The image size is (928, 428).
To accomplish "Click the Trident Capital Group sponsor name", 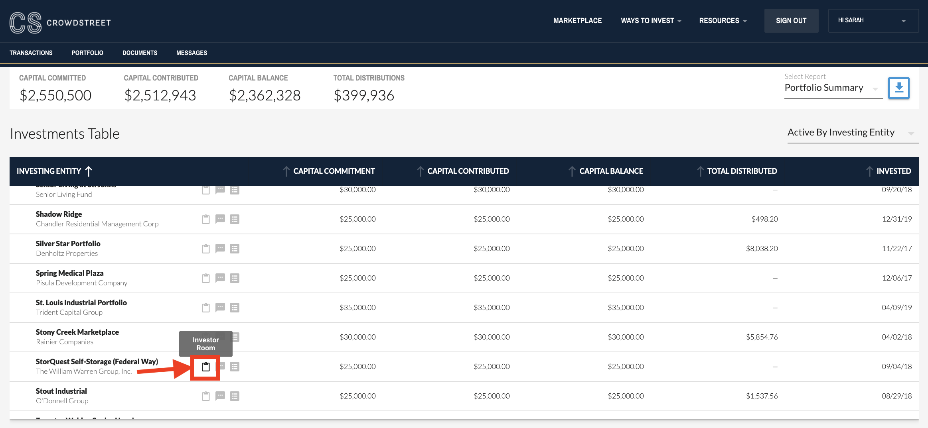I will (69, 312).
